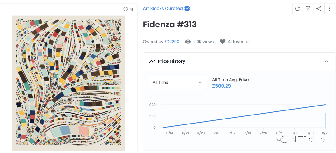Collapse the Price History panel chevron

326,61
